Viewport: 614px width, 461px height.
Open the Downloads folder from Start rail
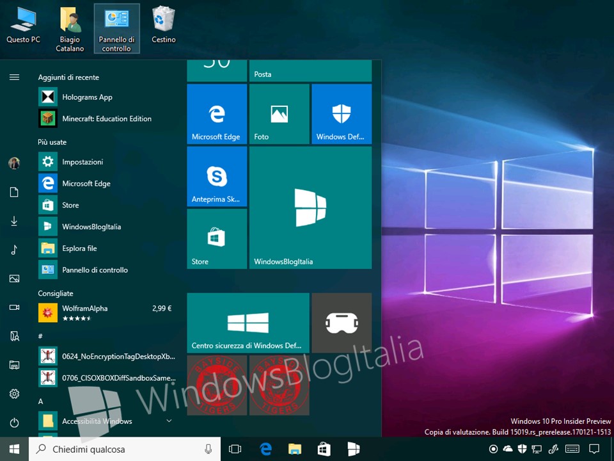(15, 221)
